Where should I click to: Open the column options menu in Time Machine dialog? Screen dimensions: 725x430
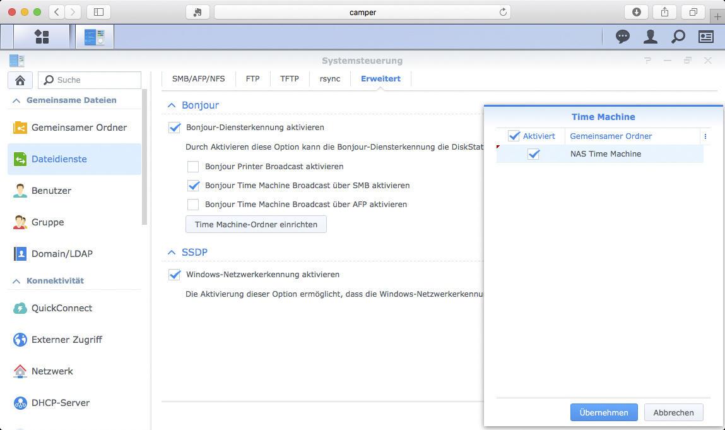point(705,136)
